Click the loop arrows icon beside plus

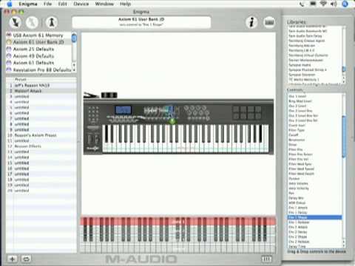pyautogui.click(x=26, y=259)
